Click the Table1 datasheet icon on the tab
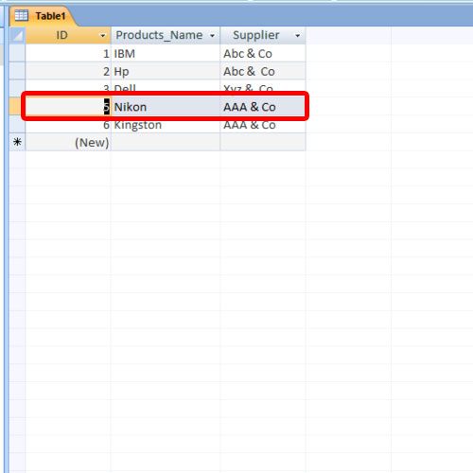The image size is (473, 473). tap(21, 15)
